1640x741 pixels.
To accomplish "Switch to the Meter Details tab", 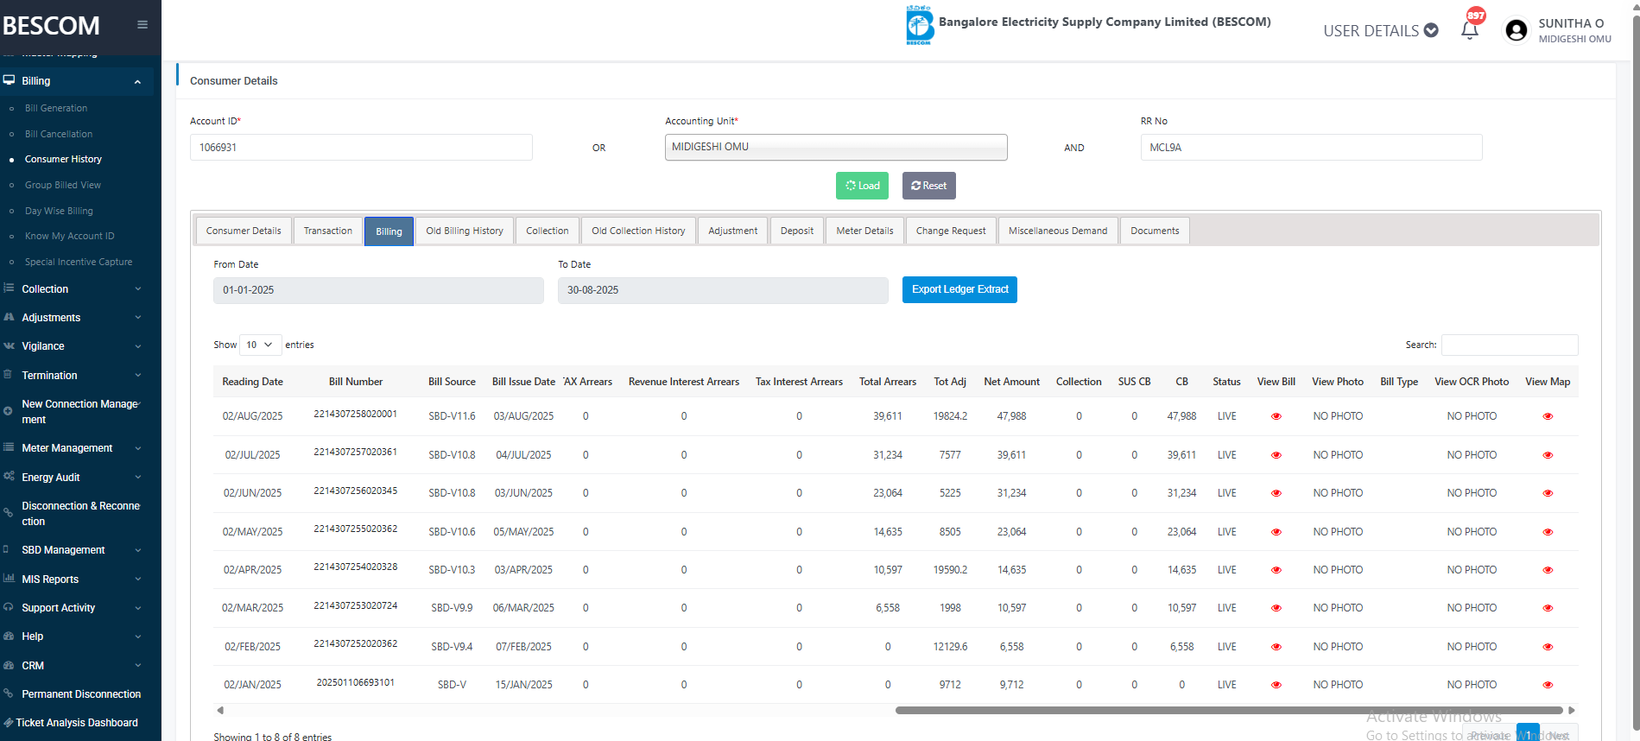I will click(864, 231).
